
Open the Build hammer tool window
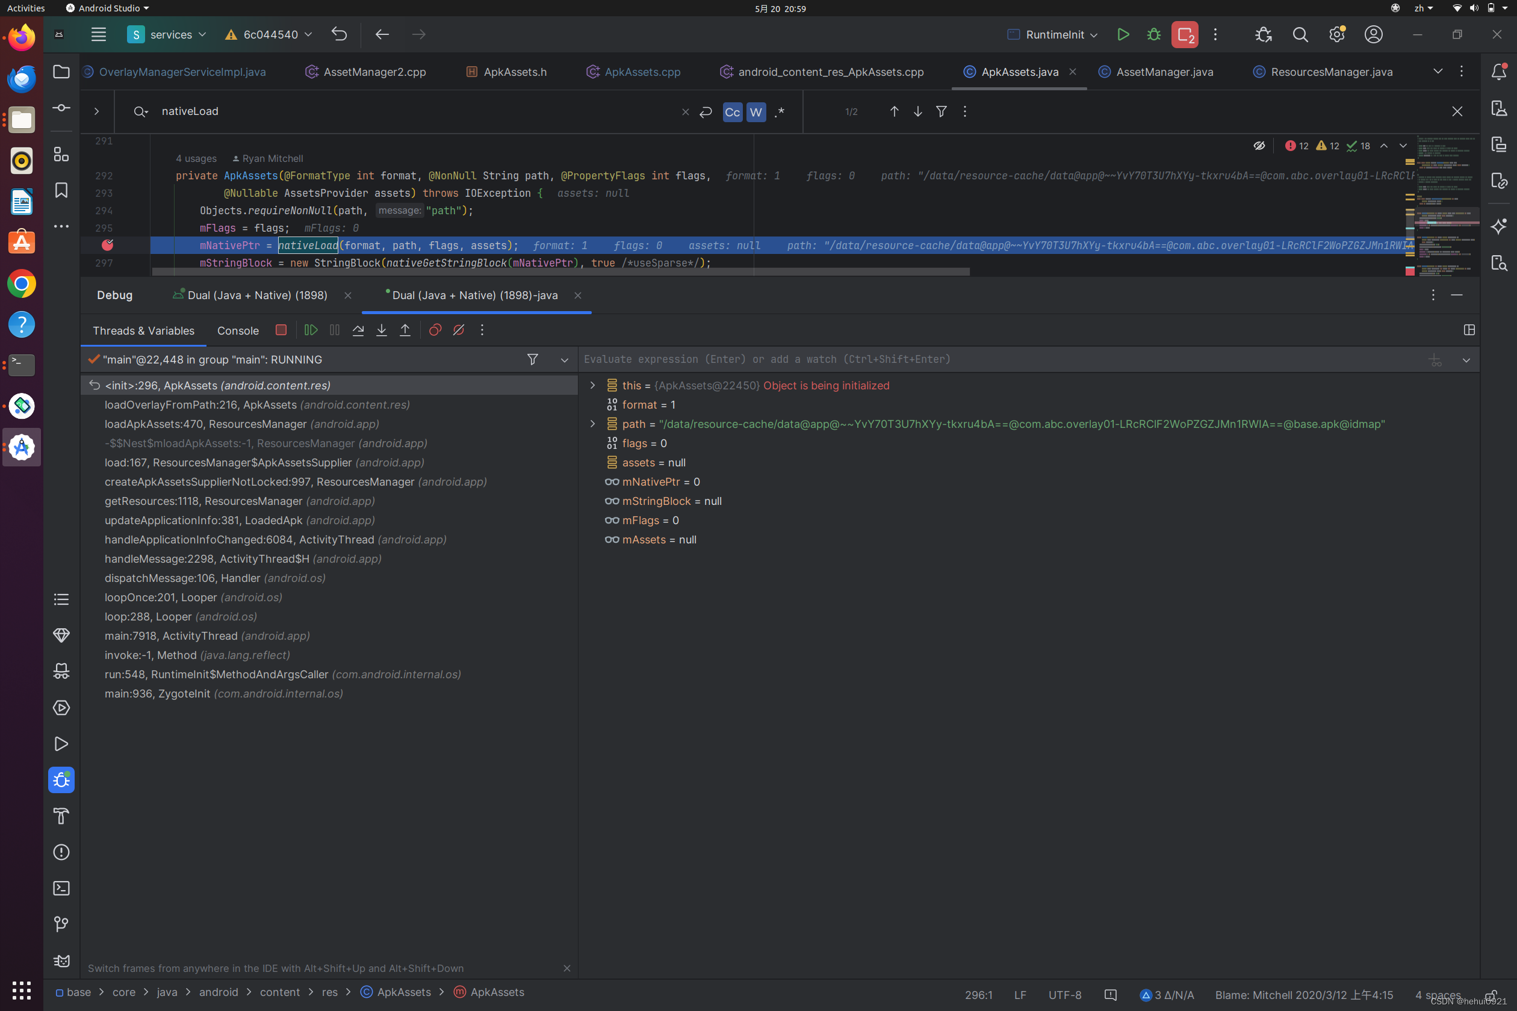pos(61,816)
